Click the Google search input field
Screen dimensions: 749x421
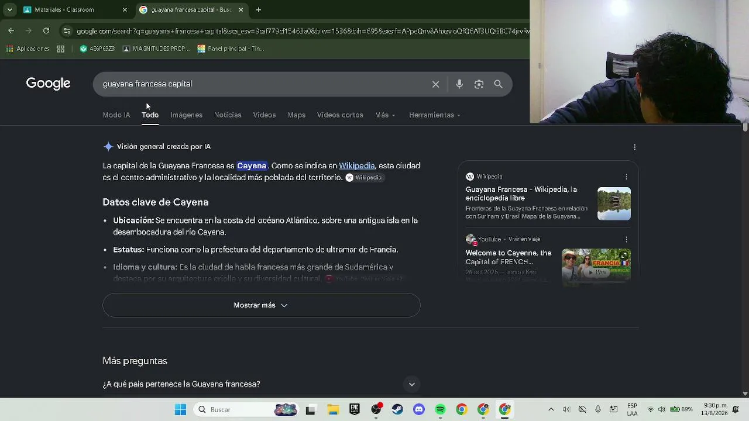263,84
